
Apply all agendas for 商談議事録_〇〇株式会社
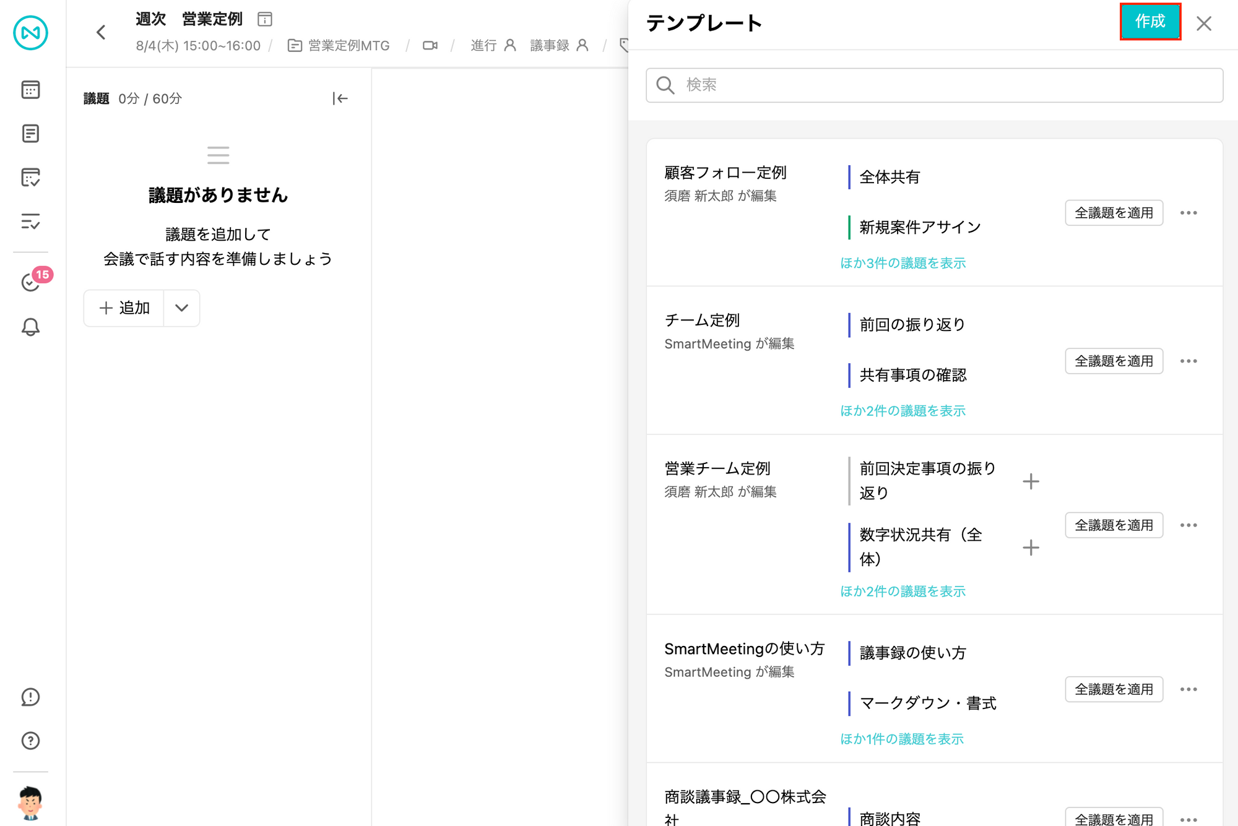tap(1114, 818)
